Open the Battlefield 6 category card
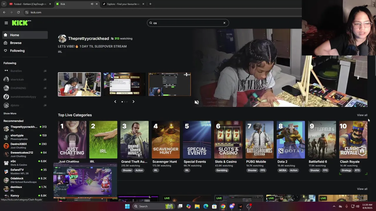Viewport: 376px width, 211px height. 322,140
